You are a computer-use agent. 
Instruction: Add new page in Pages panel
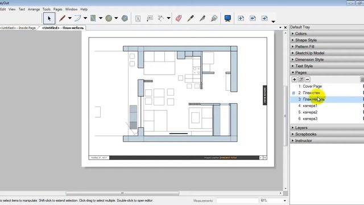point(295,80)
